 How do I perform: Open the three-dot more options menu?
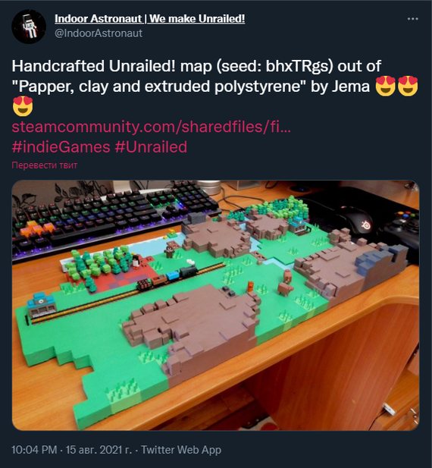point(412,19)
